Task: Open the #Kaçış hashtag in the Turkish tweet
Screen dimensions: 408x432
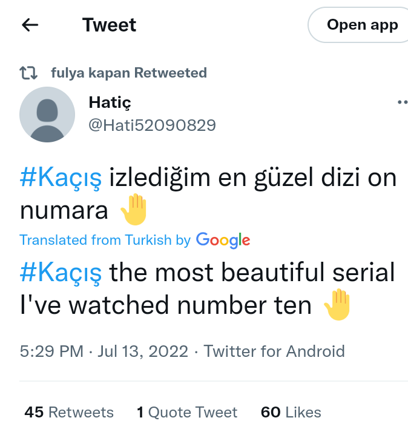Action: pyautogui.click(x=61, y=179)
